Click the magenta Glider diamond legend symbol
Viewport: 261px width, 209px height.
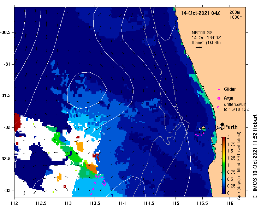click(219, 90)
